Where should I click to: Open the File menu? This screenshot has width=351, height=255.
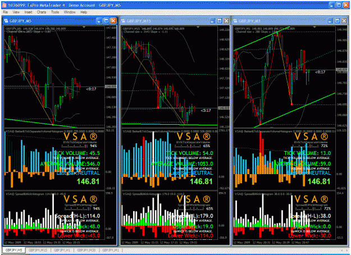pos(6,12)
